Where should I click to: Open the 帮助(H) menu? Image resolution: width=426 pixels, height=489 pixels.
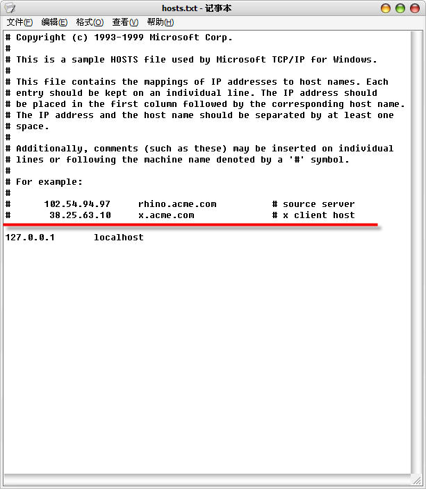pos(161,22)
